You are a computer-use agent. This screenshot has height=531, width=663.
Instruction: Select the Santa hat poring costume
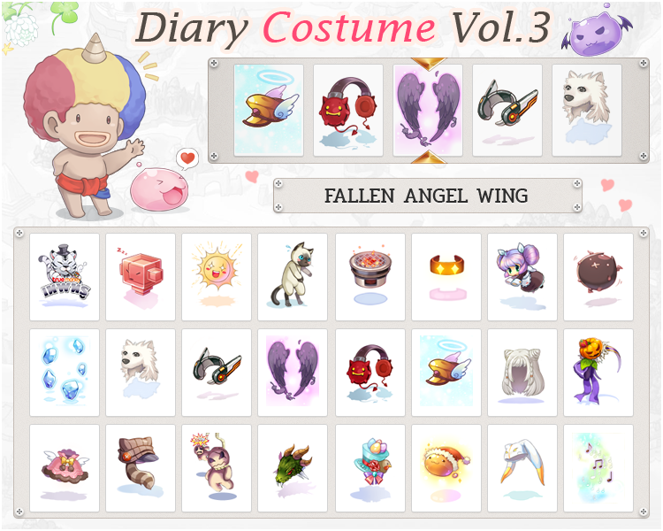pyautogui.click(x=446, y=468)
